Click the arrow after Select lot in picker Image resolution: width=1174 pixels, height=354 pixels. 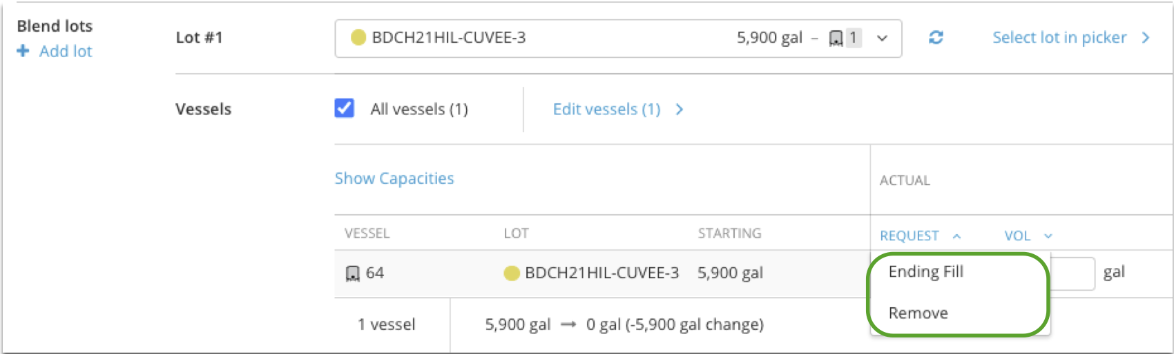(x=1146, y=38)
